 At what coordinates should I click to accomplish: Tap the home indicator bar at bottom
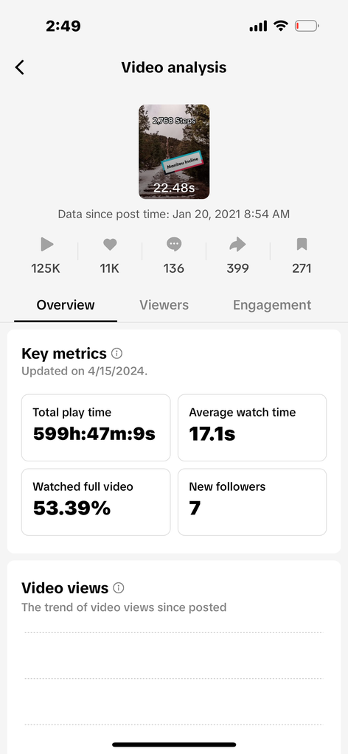coord(174,745)
